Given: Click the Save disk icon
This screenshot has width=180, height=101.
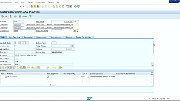Looking at the screenshot, I should 27,6.
